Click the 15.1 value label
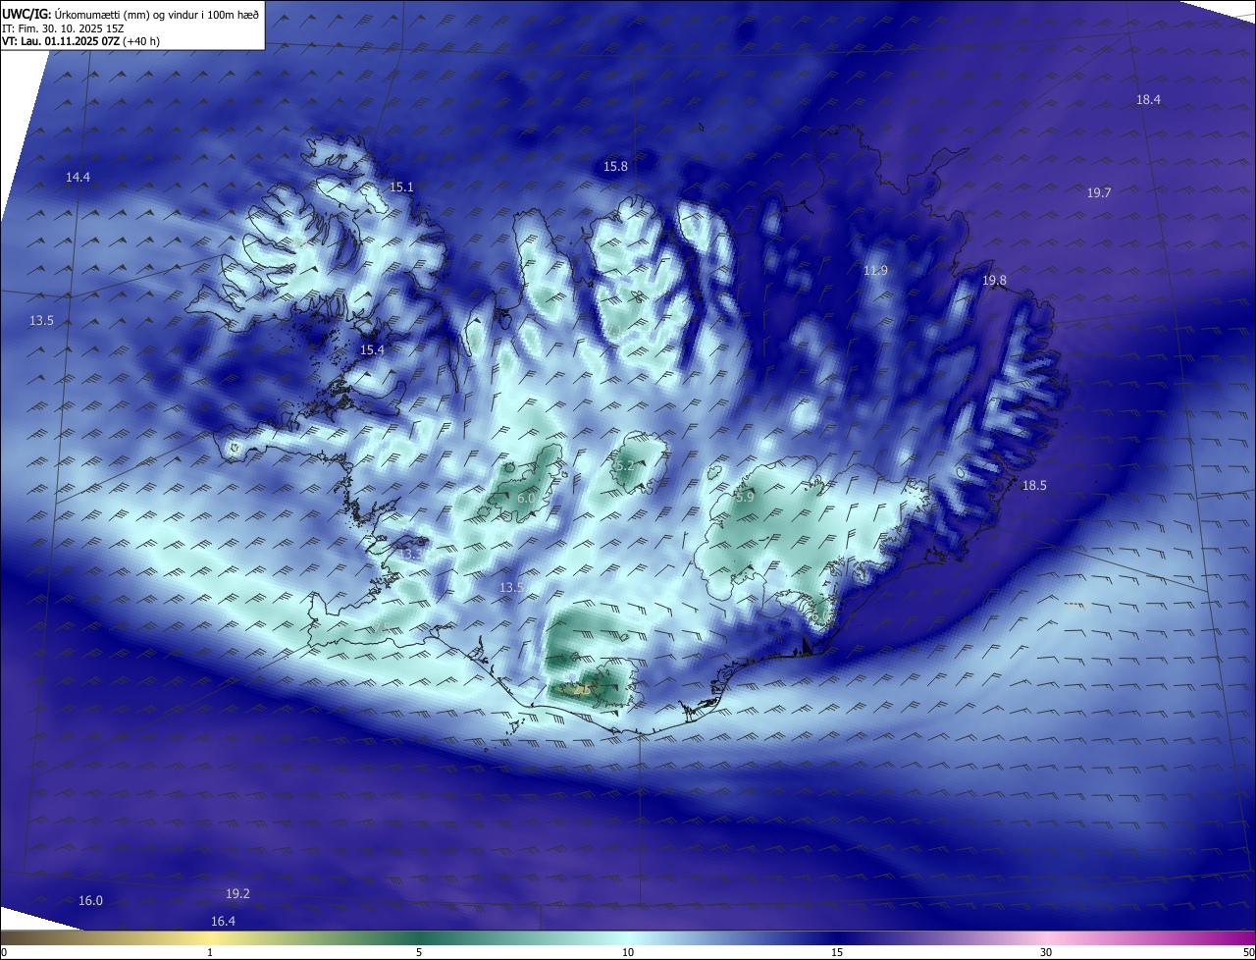1256x960 pixels. pos(401,187)
